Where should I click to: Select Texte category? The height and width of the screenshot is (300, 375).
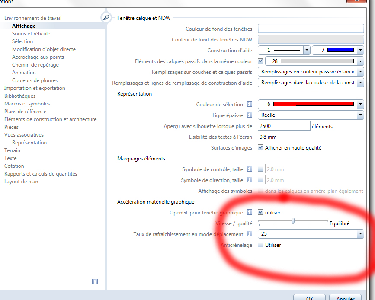point(10,158)
